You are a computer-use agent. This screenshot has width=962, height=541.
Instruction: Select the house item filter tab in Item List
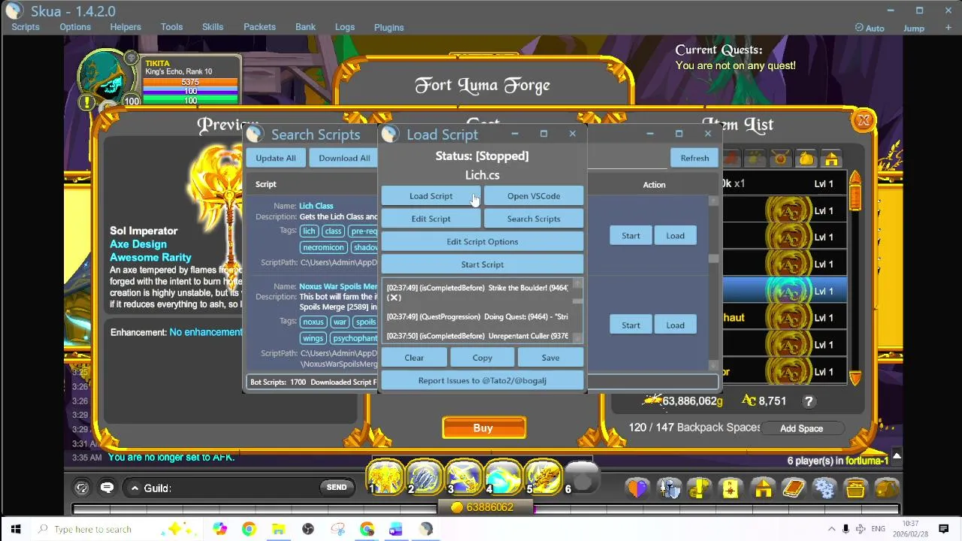pyautogui.click(x=831, y=159)
